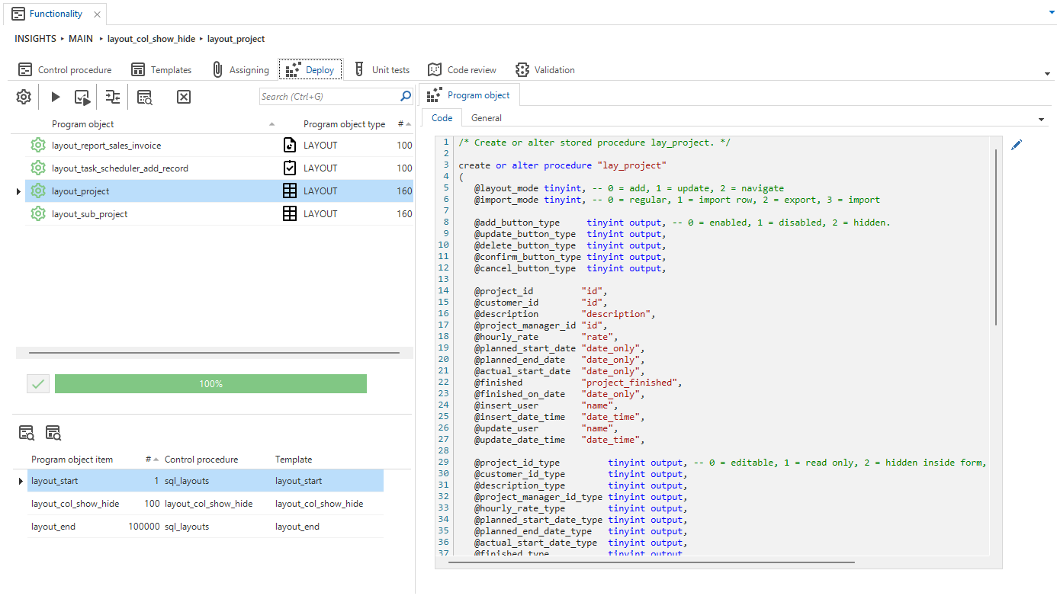Select the layout_report_sales_invoice row
1057x599 pixels.
(106, 146)
